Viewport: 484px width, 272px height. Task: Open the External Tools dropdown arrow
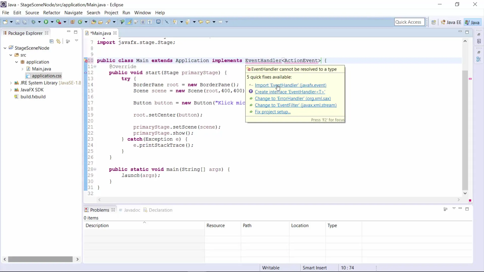click(x=65, y=22)
